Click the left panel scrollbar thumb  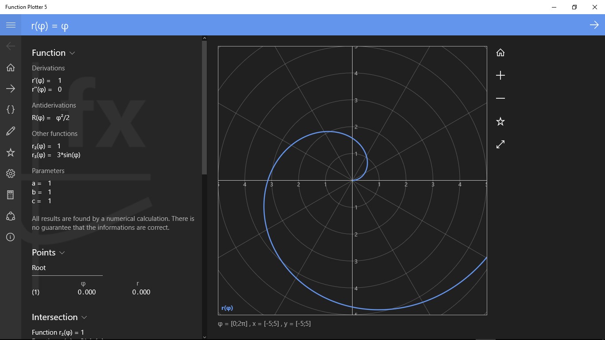204,108
